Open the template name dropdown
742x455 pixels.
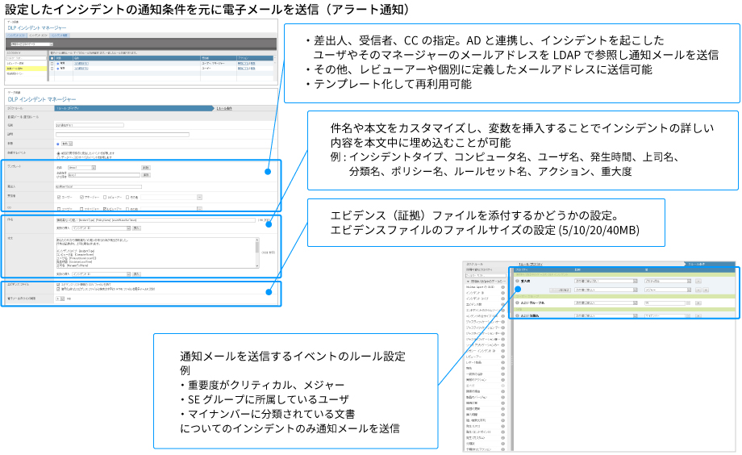(82, 168)
